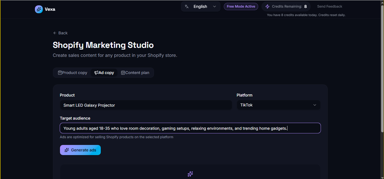Screen dimensions: 384x179
Task: Click the megaphone Ad copy icon
Action: tap(96, 73)
